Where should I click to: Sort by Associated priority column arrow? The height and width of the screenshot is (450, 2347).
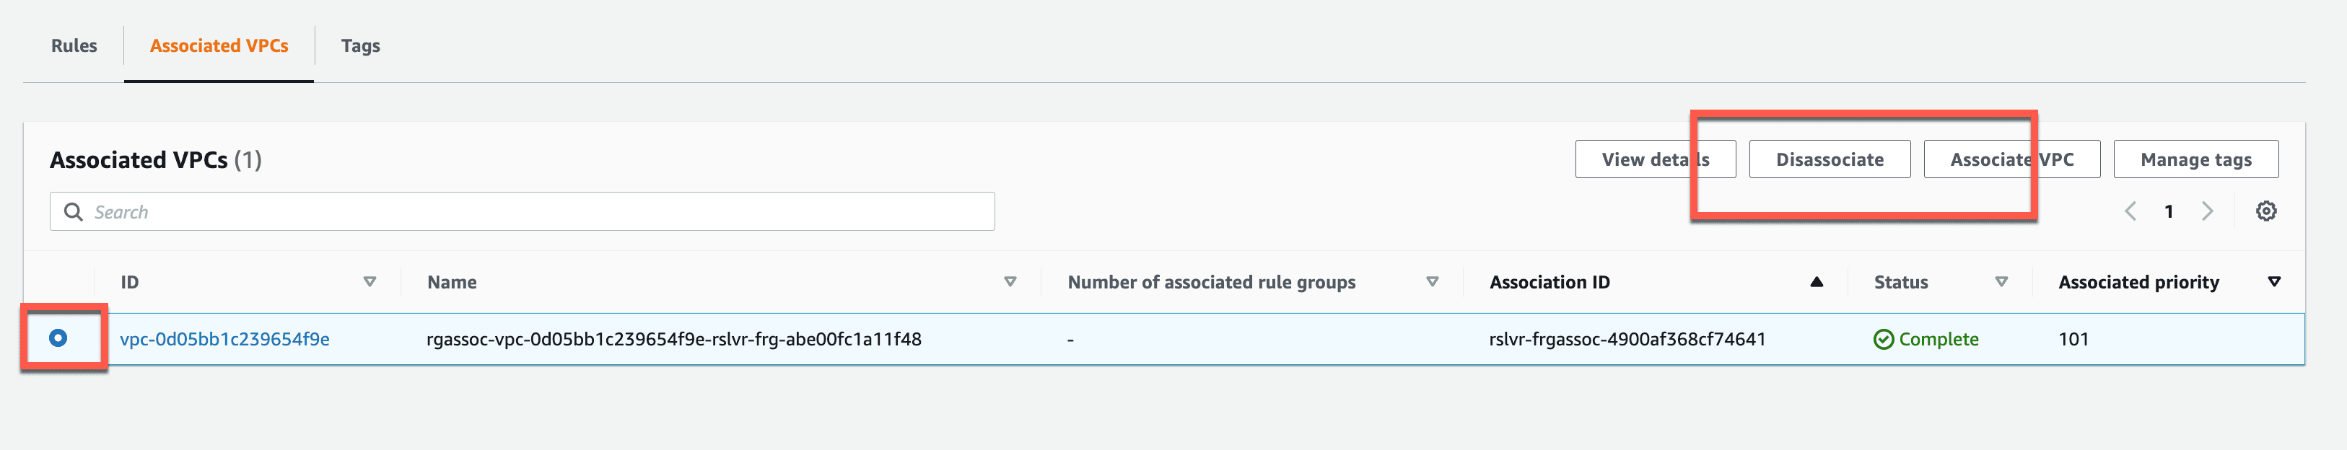pos(2273,281)
